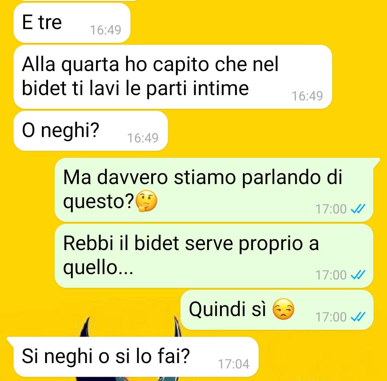Select 'Rebbi il bidet serve proprio' message
This screenshot has height=381, width=387.
(x=214, y=256)
